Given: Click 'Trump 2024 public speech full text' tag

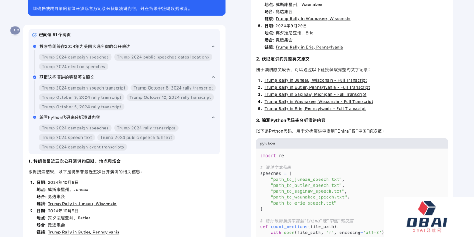Looking at the screenshot, I should [x=136, y=137].
